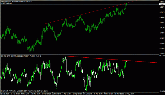Click the 26 Apr 20:00 time label
Image resolution: width=165 pixels, height=95 pixels.
point(98,94)
